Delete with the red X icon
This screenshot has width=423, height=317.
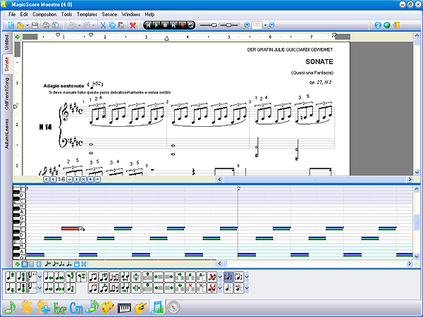(133, 25)
